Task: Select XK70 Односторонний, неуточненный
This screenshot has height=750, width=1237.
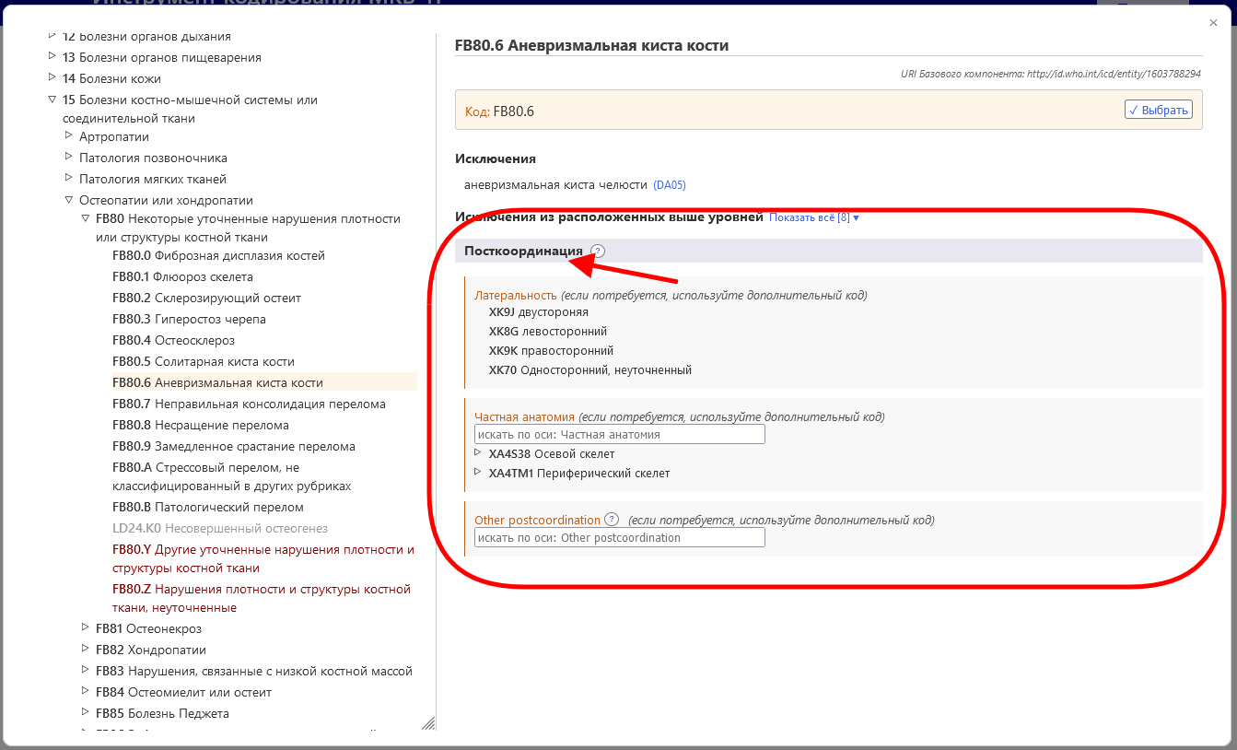Action: (x=590, y=370)
